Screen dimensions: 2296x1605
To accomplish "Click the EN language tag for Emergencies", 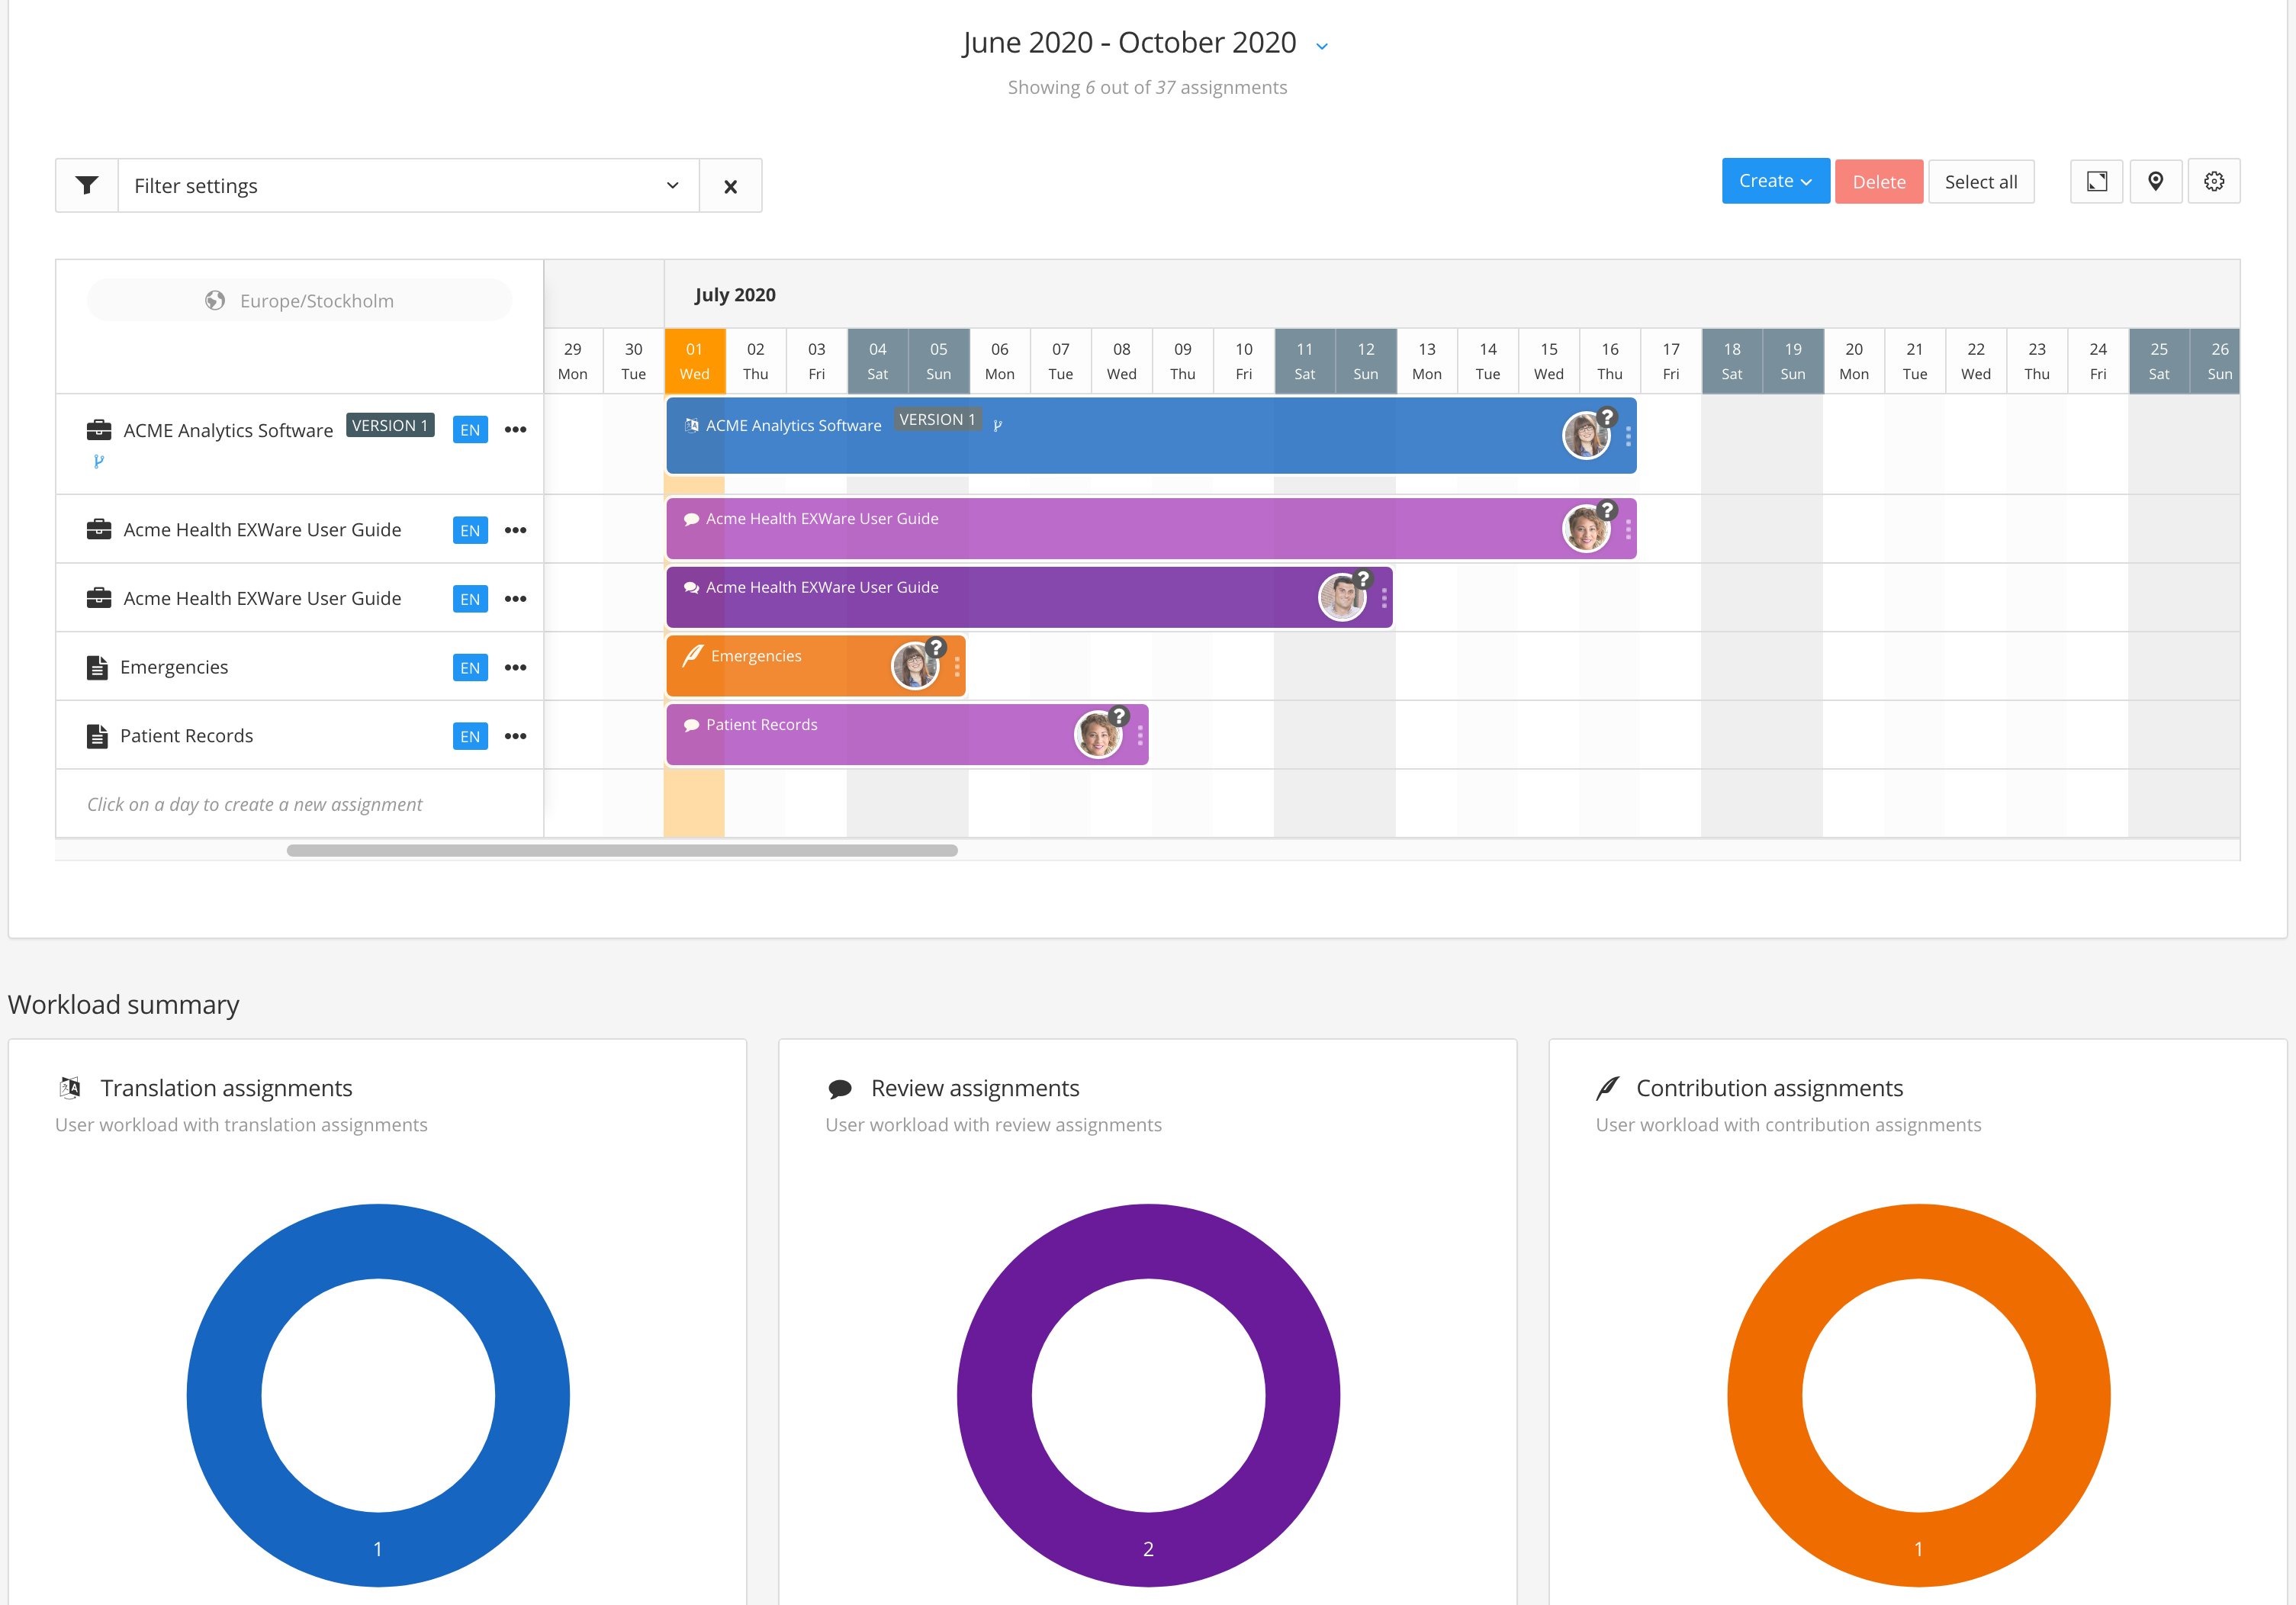I will pos(470,668).
